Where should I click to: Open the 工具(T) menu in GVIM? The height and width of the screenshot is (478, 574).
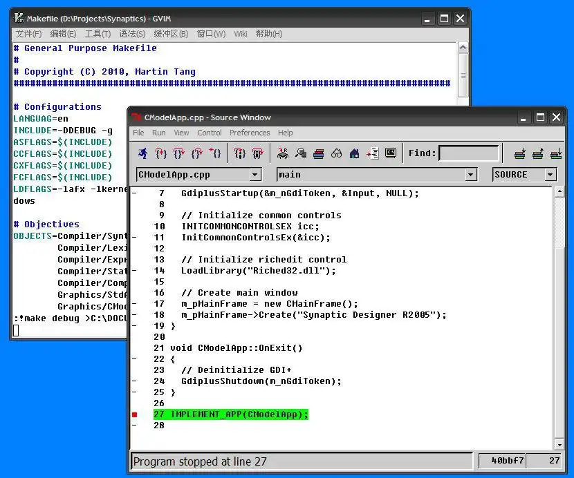point(98,34)
